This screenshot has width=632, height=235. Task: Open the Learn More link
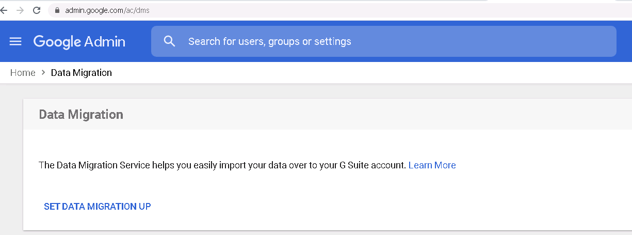(x=432, y=165)
